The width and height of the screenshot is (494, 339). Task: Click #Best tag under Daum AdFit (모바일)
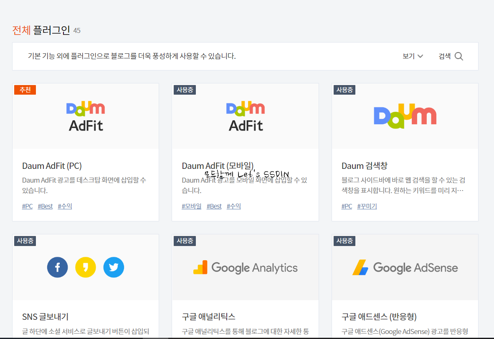(214, 206)
